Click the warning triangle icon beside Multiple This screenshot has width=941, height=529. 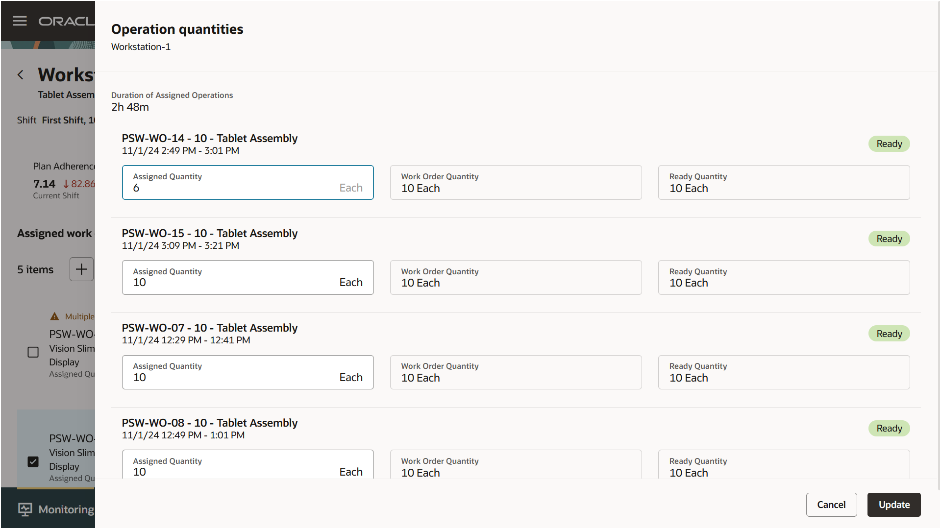coord(54,316)
